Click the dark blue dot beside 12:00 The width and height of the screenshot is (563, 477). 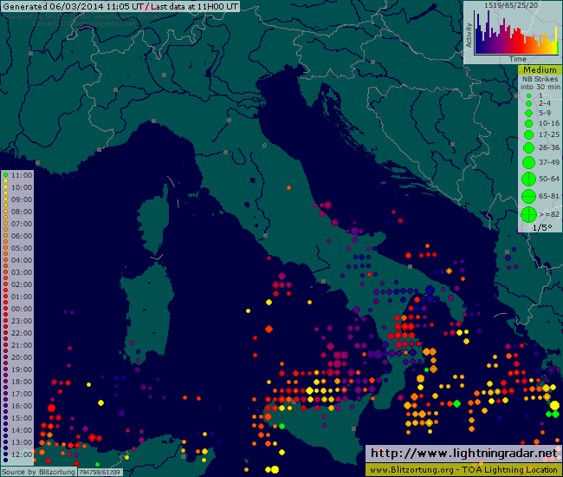6,454
